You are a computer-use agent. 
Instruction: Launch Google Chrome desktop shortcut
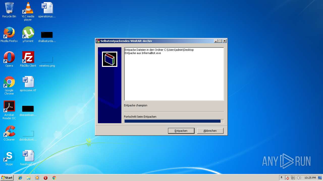tap(9, 85)
